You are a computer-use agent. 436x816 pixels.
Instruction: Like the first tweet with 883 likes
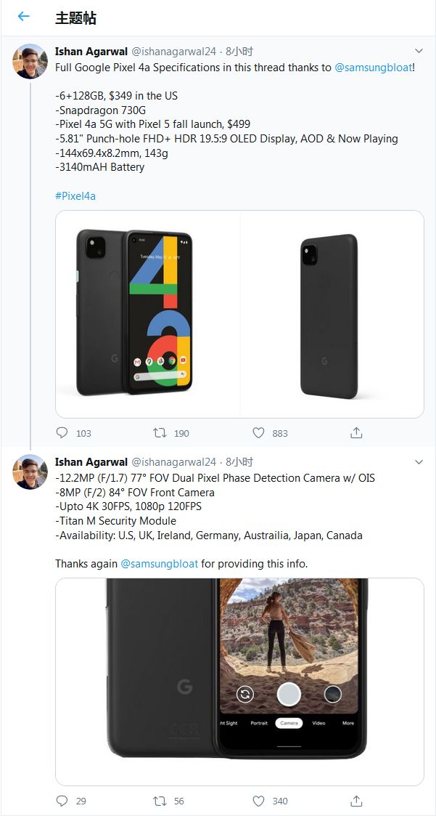258,433
